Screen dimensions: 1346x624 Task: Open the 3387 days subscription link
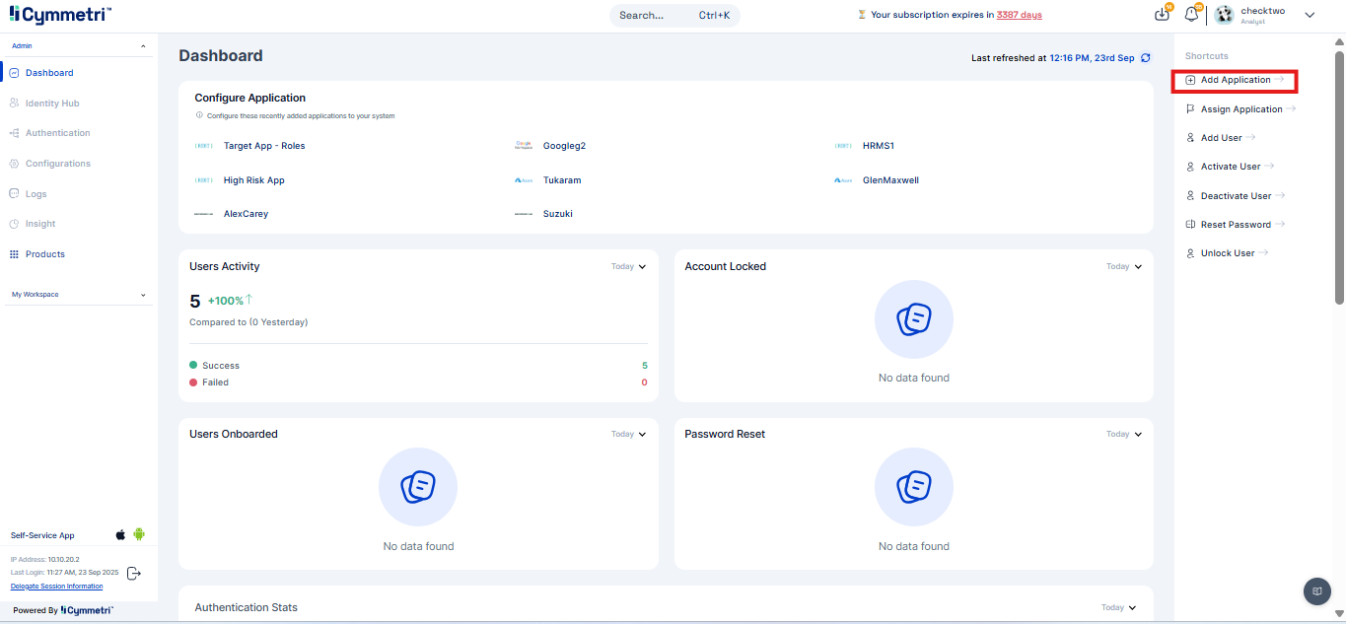point(1019,15)
